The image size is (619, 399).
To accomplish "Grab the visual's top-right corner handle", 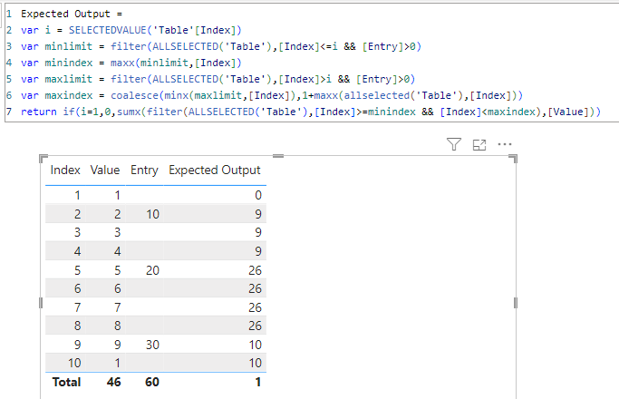I will [x=513, y=159].
